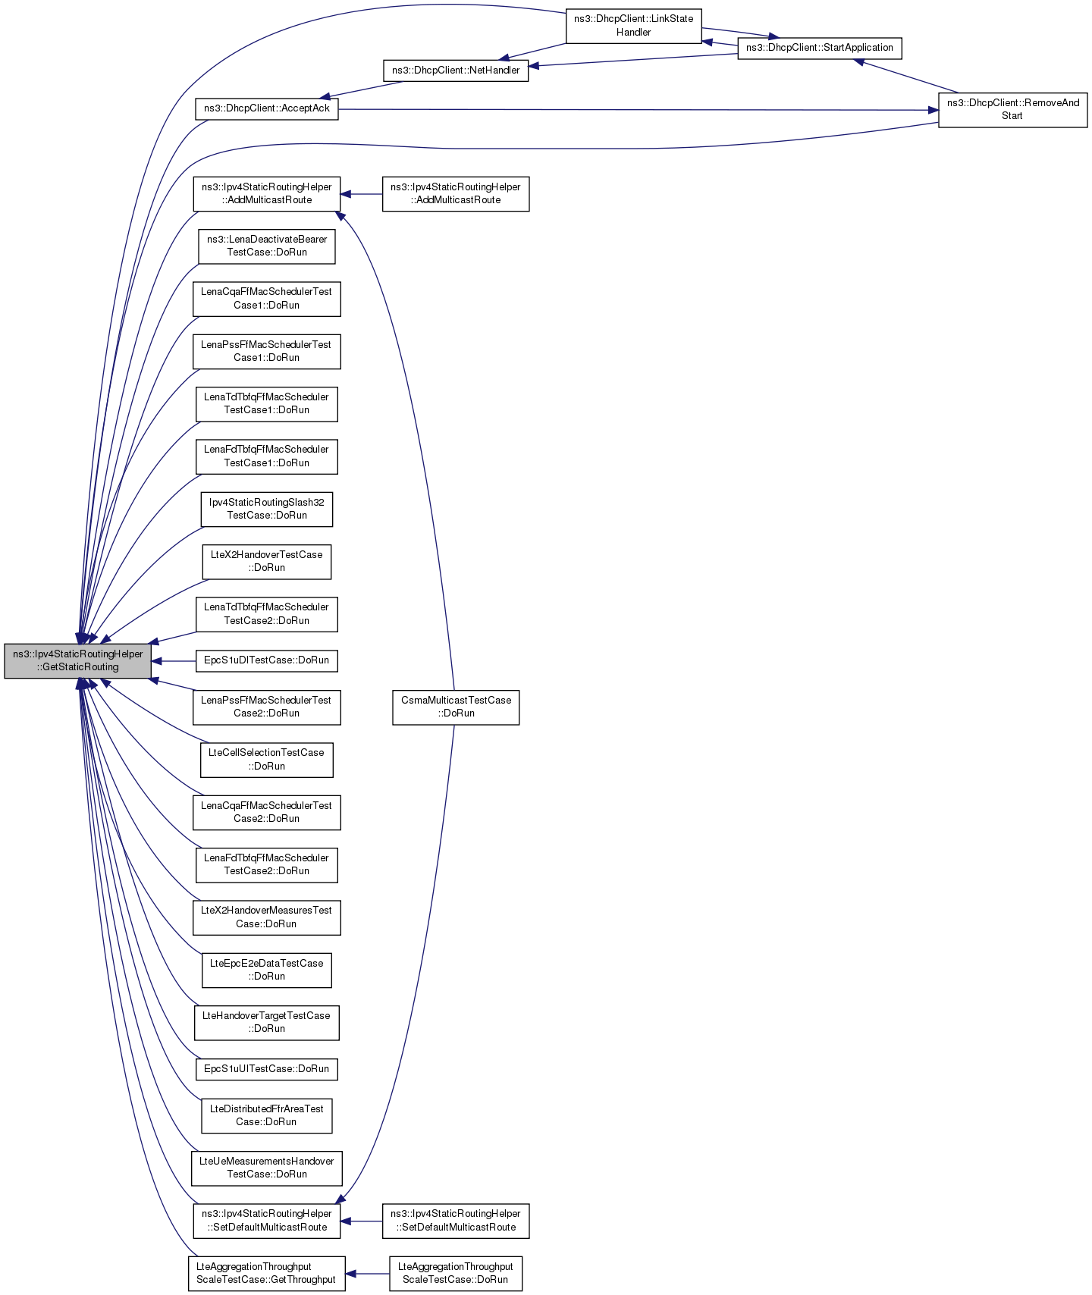1092x1295 pixels.
Task: Select the LenaCqaFfMacSchedulerTestCase1::DoRun node
Action: [x=266, y=299]
